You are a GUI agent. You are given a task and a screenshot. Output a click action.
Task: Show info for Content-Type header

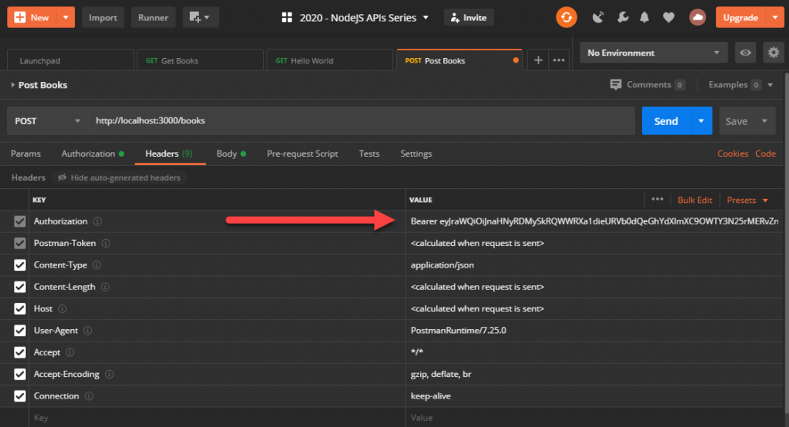tap(97, 265)
